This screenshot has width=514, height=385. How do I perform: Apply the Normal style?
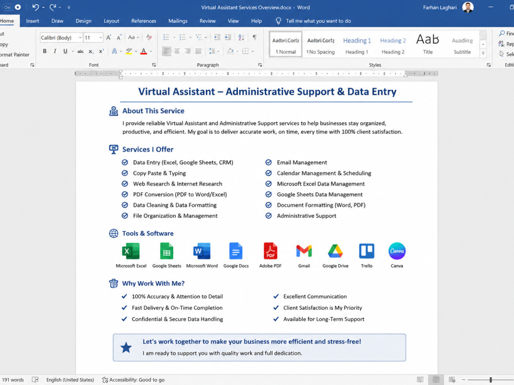coord(285,44)
